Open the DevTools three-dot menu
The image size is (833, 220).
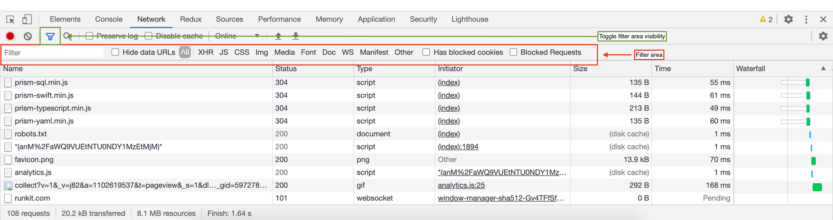pyautogui.click(x=806, y=19)
